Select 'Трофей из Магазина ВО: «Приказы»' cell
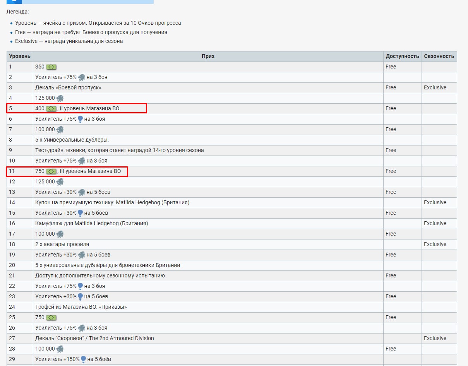The height and width of the screenshot is (366, 468). 208,307
